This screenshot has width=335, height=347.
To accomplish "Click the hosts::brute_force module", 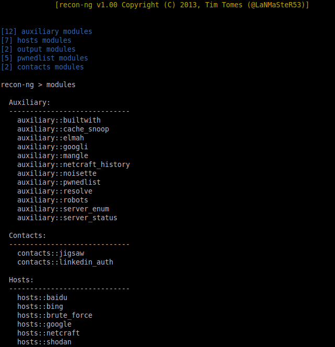I will coord(55,315).
